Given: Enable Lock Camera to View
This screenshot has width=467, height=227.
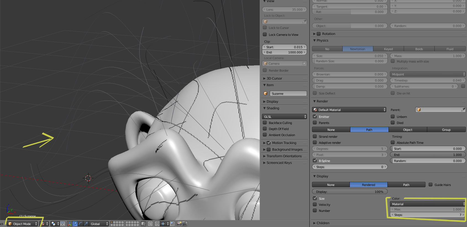Looking at the screenshot, I should [x=265, y=34].
